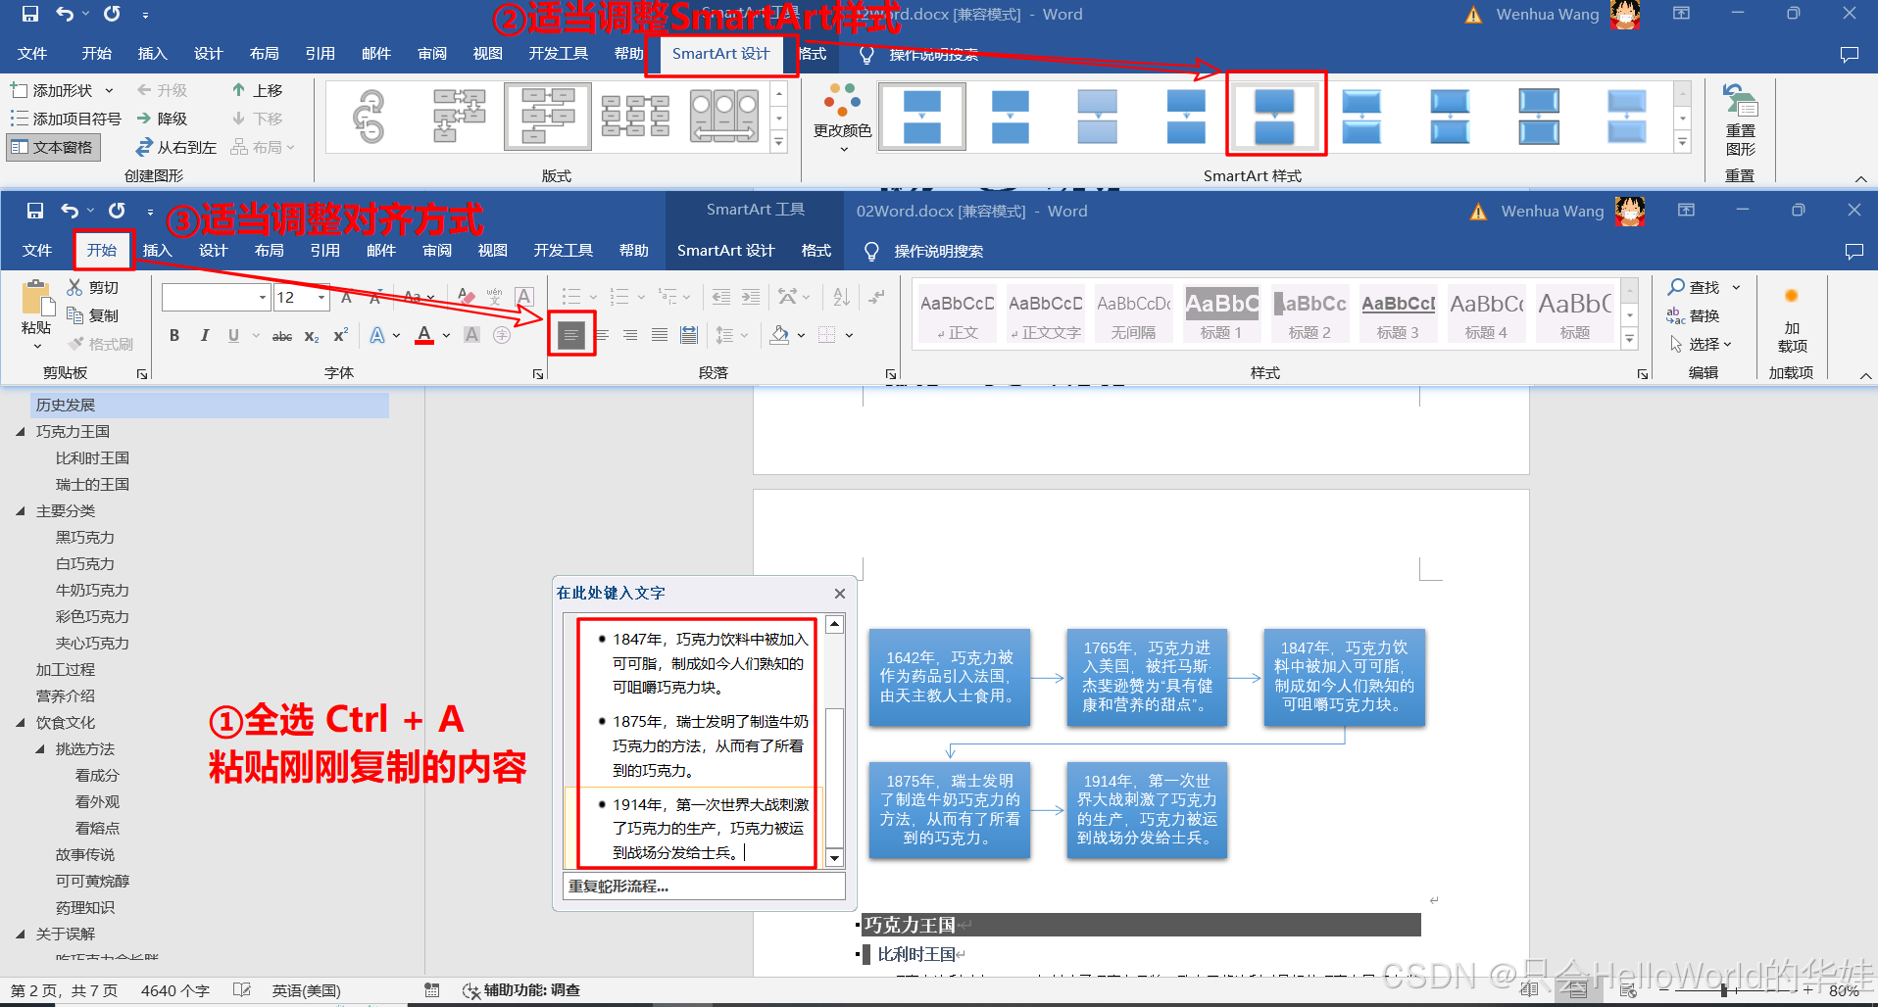Click the Copy (复制) icon
This screenshot has height=1007, width=1878.
point(74,315)
